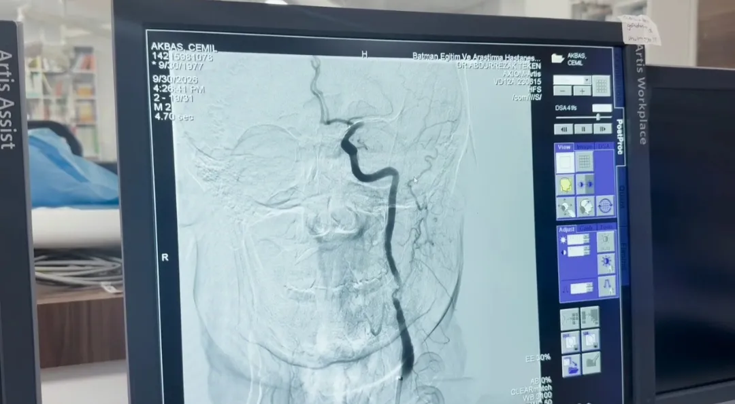Viewport: 735px width, 404px height.
Task: Click the brightness value field in Adjust panel
Action: coord(578,240)
